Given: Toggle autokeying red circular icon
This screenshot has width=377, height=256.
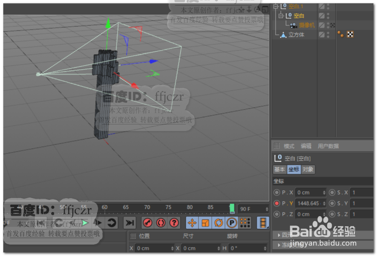Looking at the screenshot, I should 161,223.
